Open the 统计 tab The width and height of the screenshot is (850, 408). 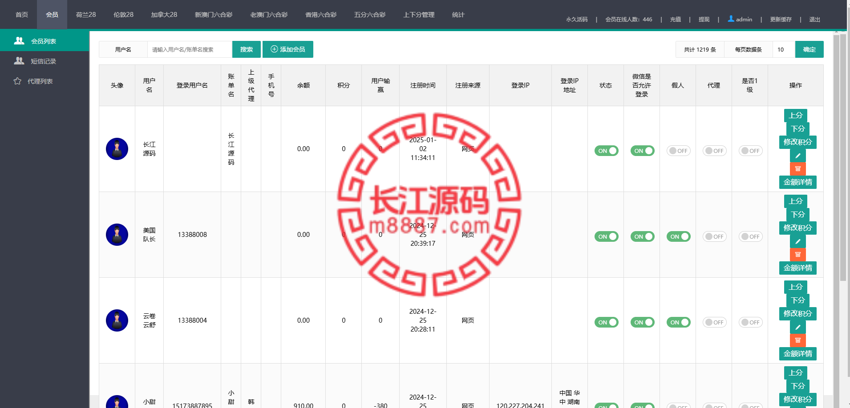(458, 15)
